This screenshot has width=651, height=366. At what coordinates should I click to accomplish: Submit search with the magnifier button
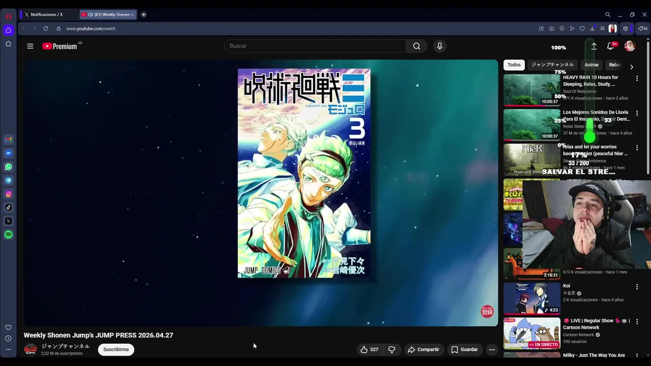click(x=417, y=46)
